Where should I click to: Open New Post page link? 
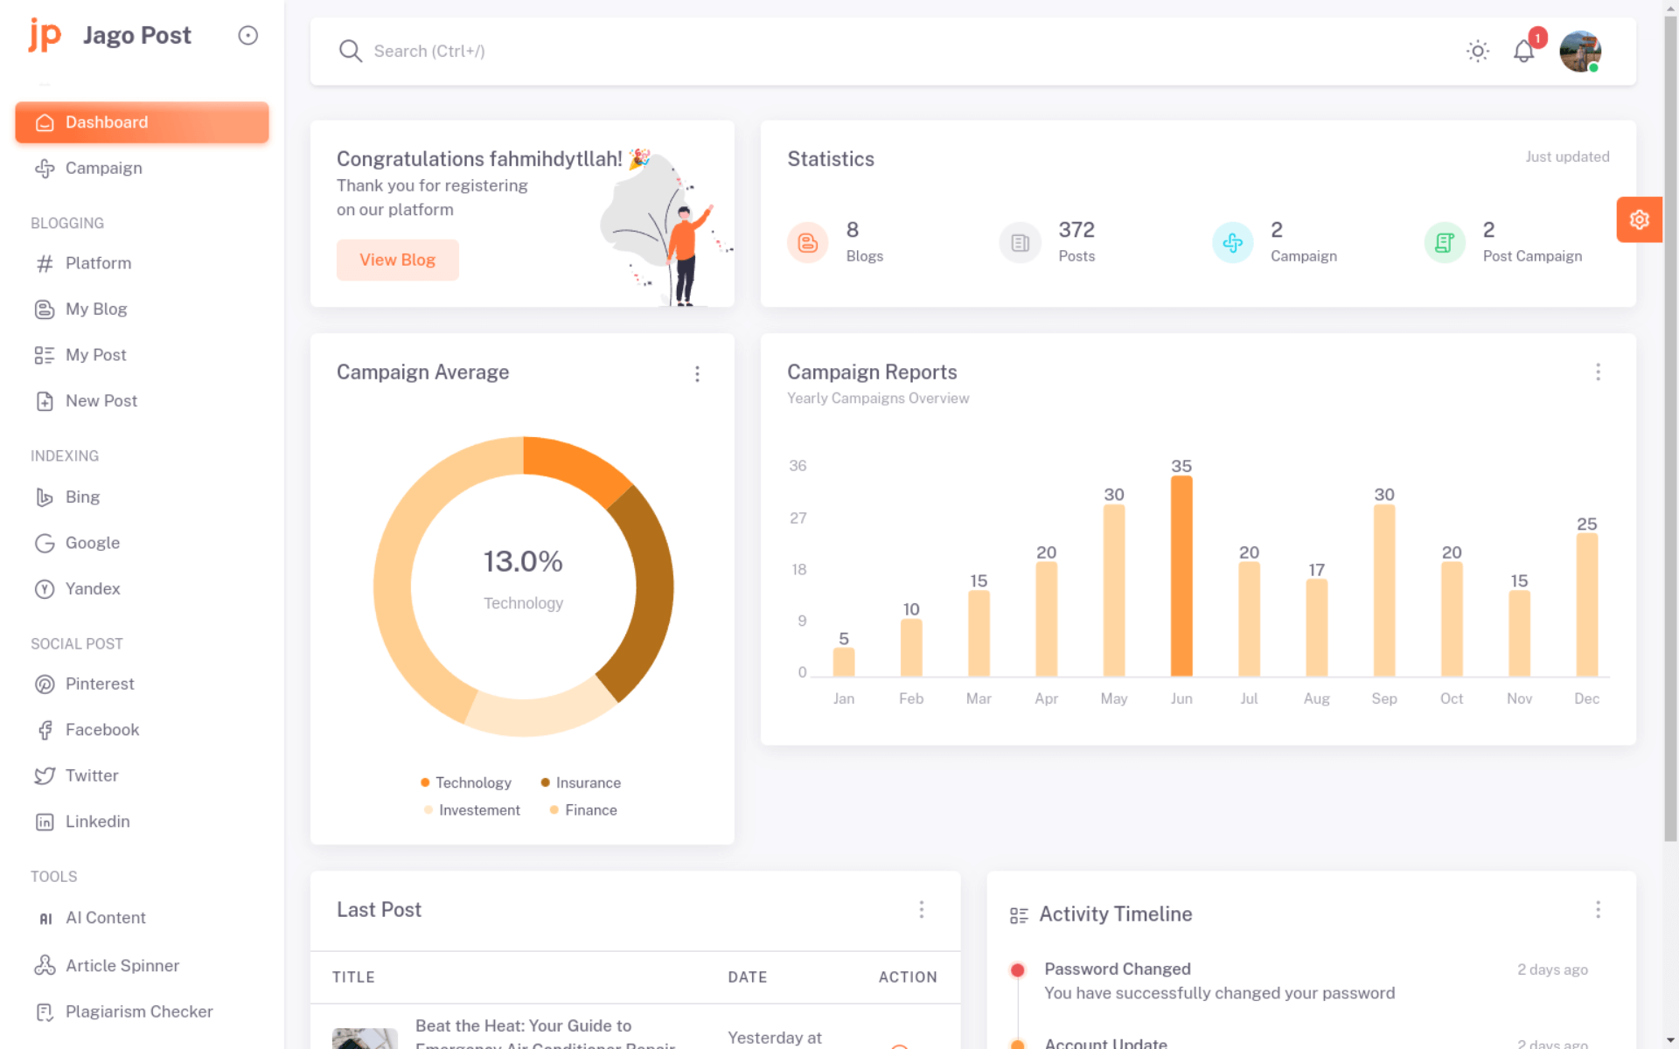coord(101,400)
